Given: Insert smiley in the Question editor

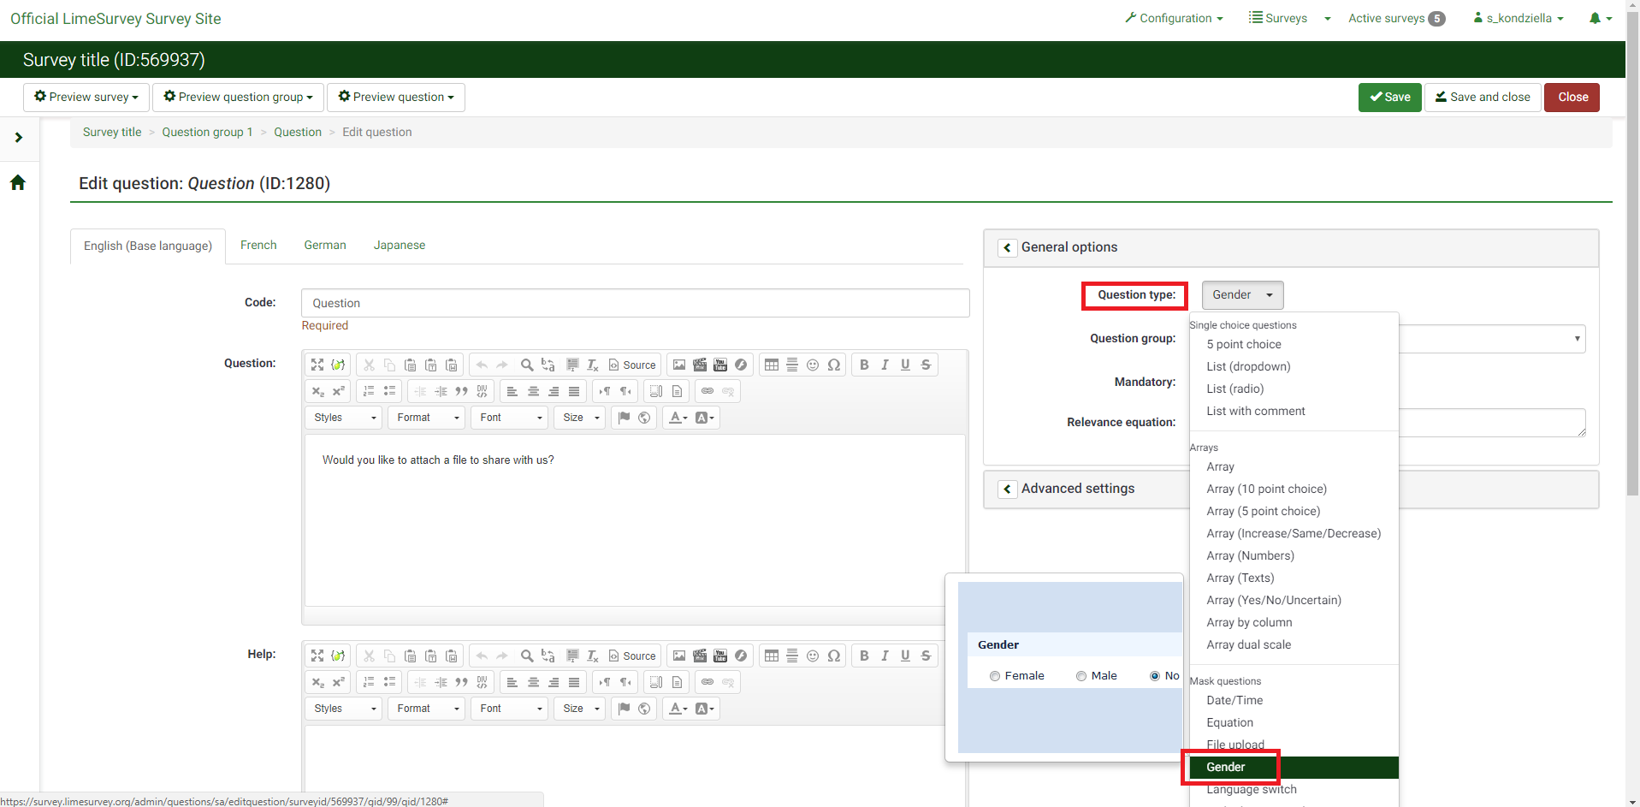Looking at the screenshot, I should [813, 365].
